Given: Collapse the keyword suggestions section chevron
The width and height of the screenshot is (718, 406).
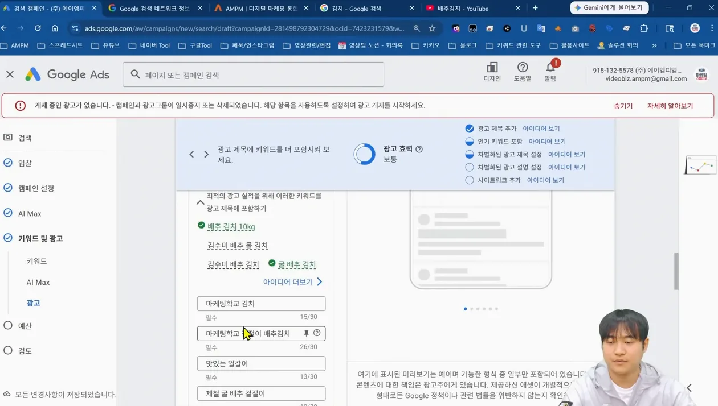Looking at the screenshot, I should [200, 202].
